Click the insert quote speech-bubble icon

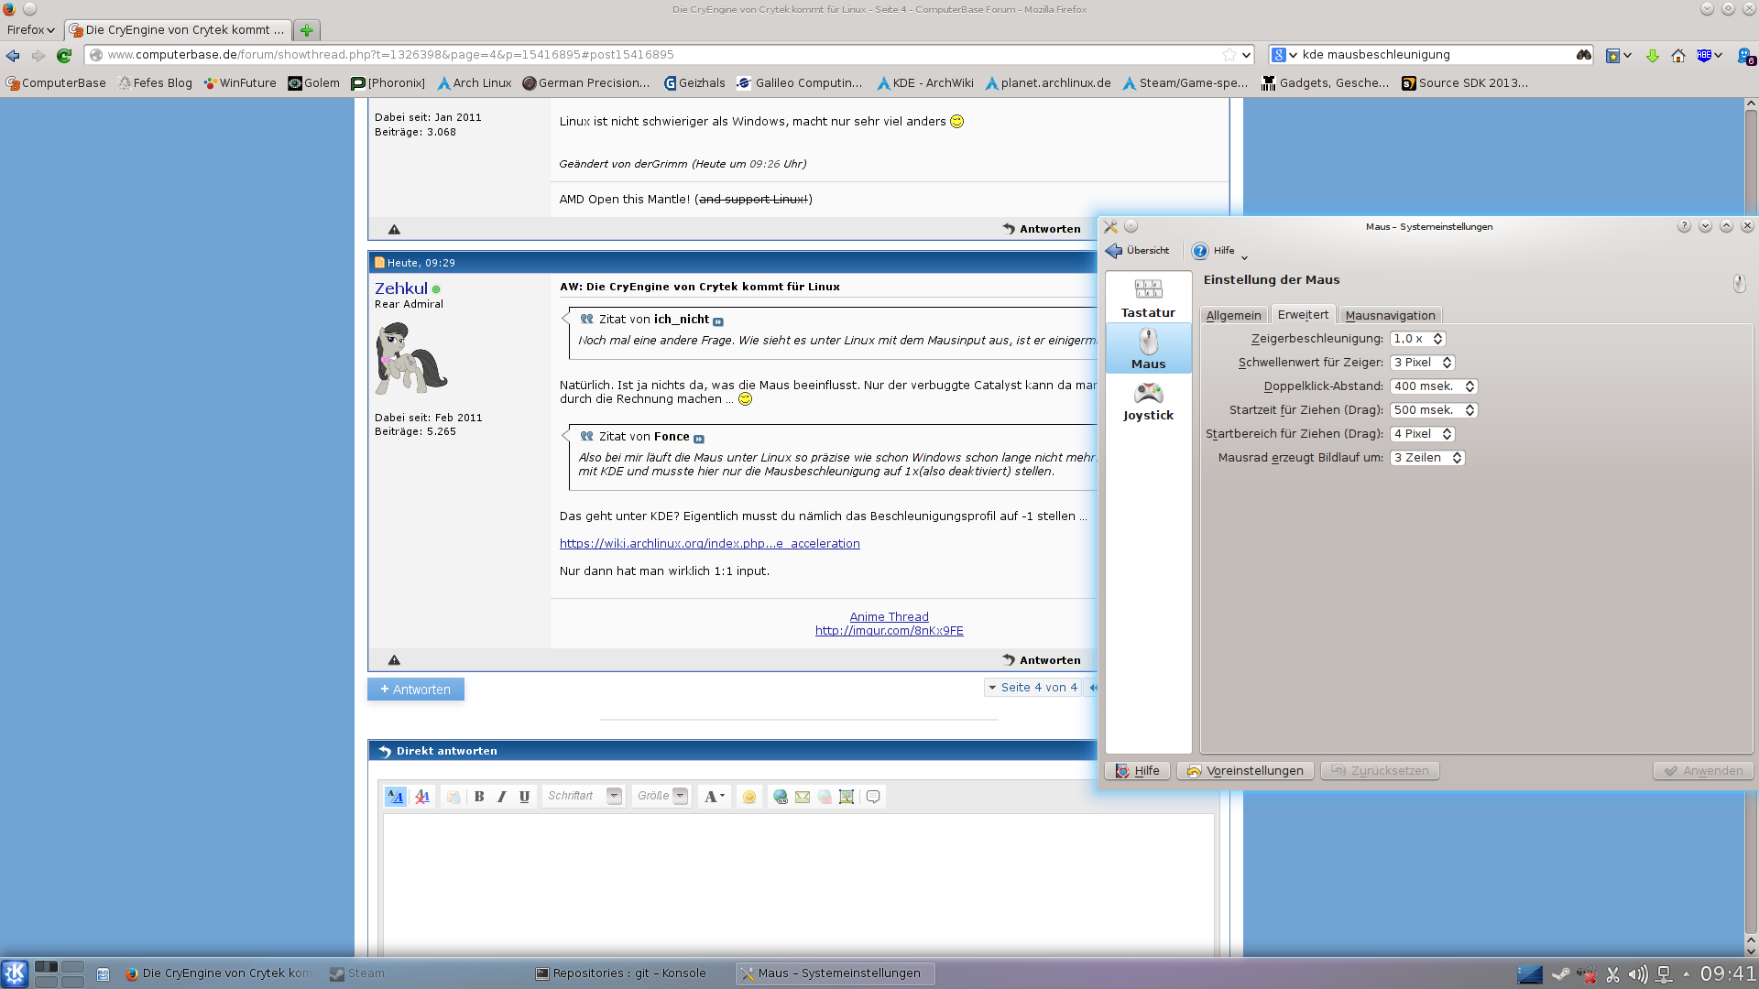pos(873,797)
